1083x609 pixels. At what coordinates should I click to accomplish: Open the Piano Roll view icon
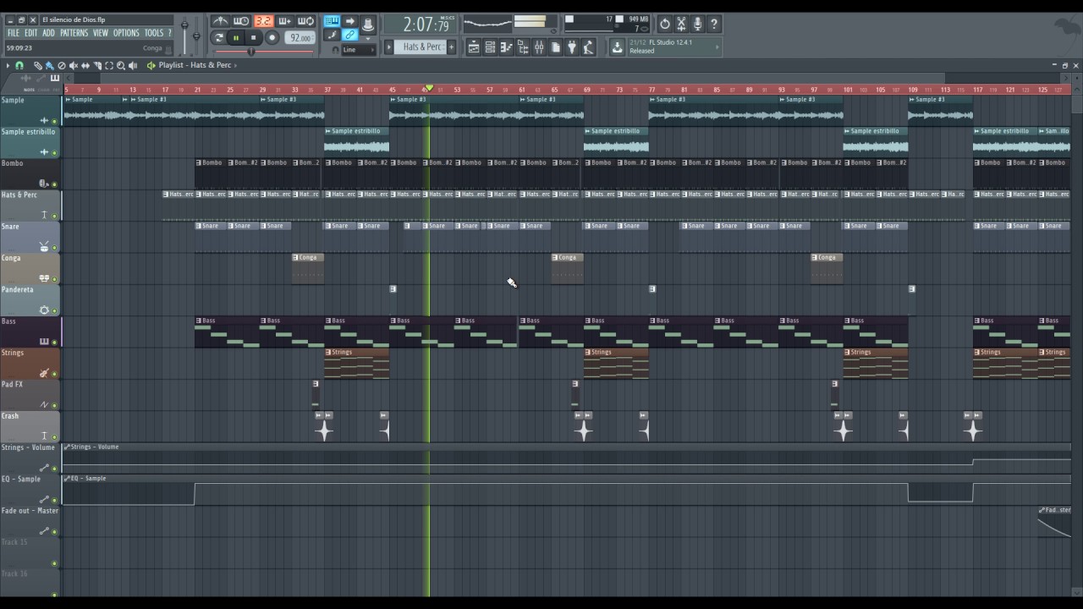[506, 47]
